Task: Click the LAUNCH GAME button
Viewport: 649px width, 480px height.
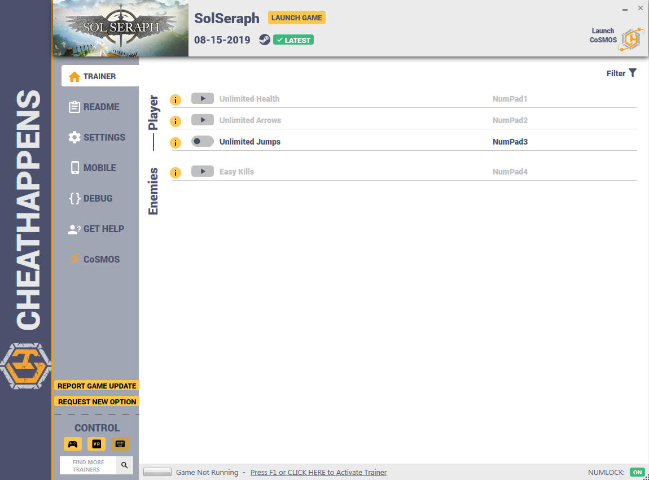Action: coord(297,18)
